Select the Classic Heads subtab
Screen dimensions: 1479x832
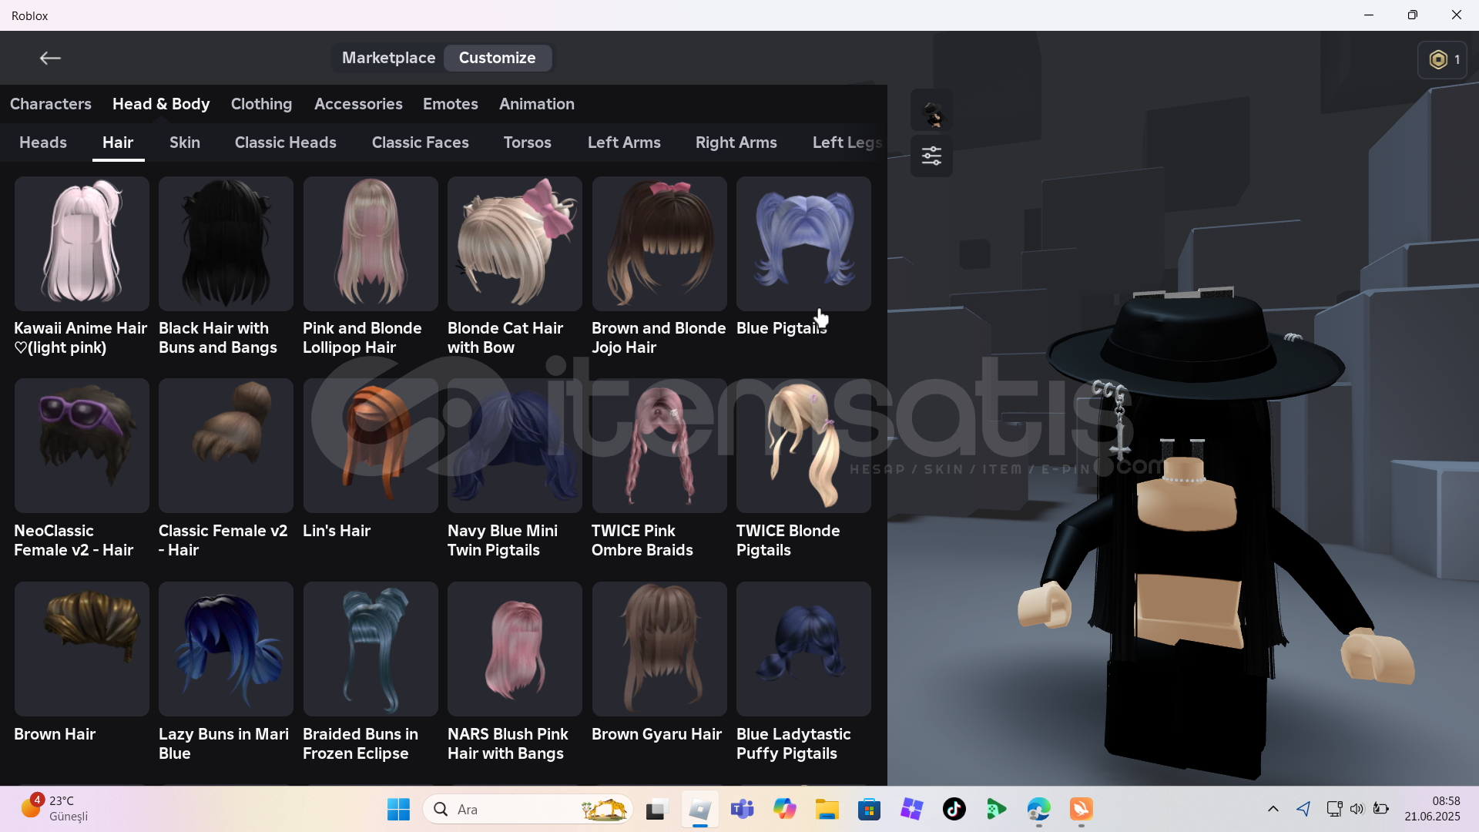286,143
